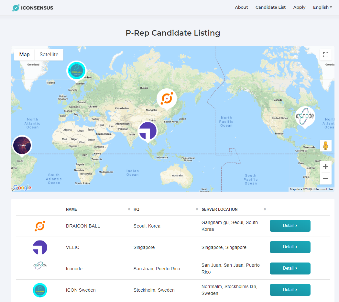Select the Street View pegman icon
Image resolution: width=339 pixels, height=302 pixels.
[325, 146]
